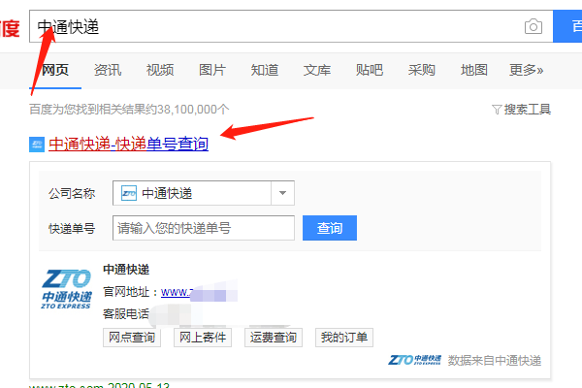Click the blue 查询 button
Viewport: 582px width, 388px height.
[330, 228]
